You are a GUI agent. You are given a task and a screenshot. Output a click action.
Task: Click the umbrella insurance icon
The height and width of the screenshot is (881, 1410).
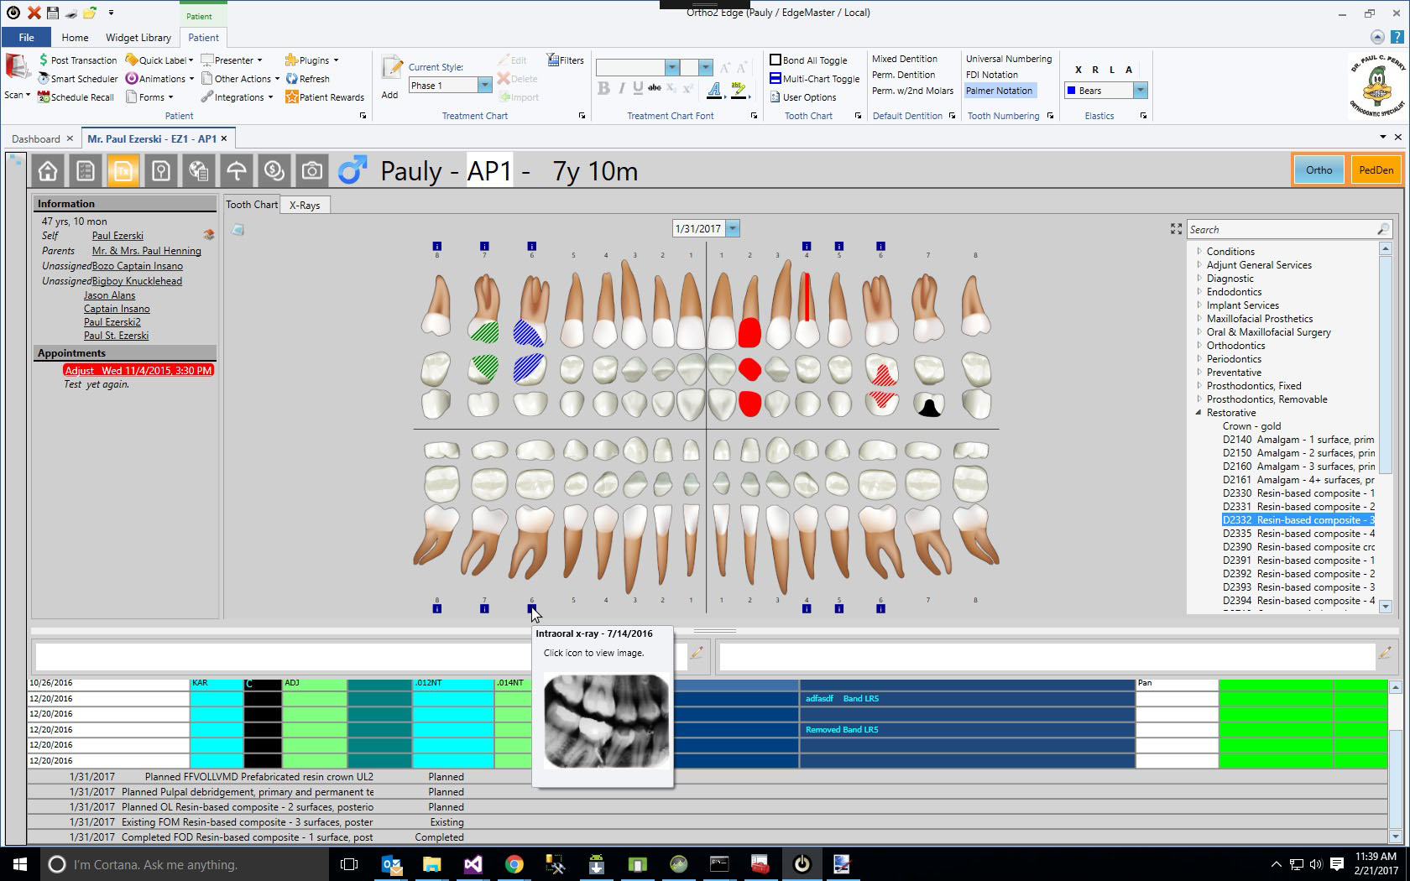point(237,171)
